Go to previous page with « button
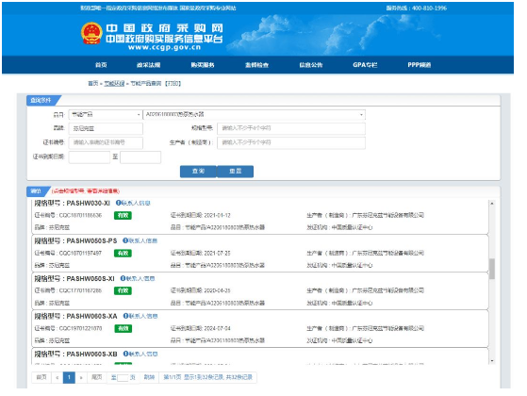 58,377
